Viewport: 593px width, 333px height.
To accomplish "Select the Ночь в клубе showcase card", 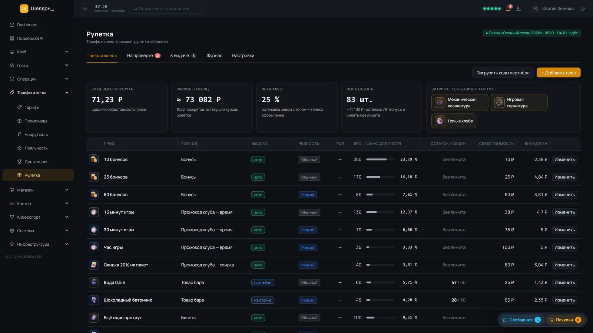I will click(454, 121).
